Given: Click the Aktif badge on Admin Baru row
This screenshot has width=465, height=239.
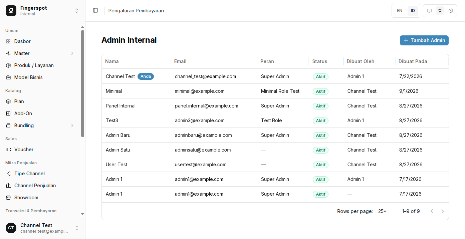Looking at the screenshot, I should click(320, 135).
